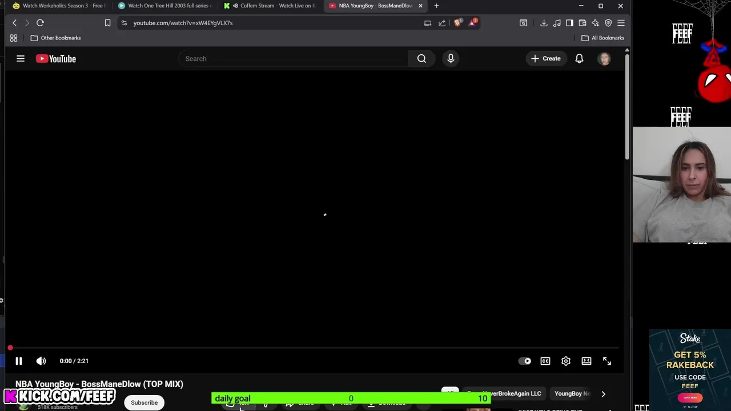Close the NBA YoungBoy tab
The width and height of the screenshot is (731, 411).
(420, 6)
